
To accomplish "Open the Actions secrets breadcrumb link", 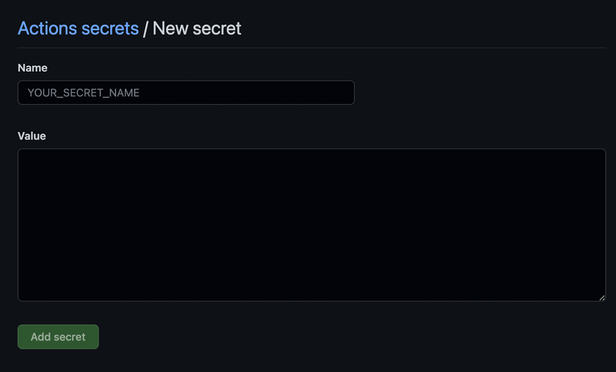I will pos(78,28).
